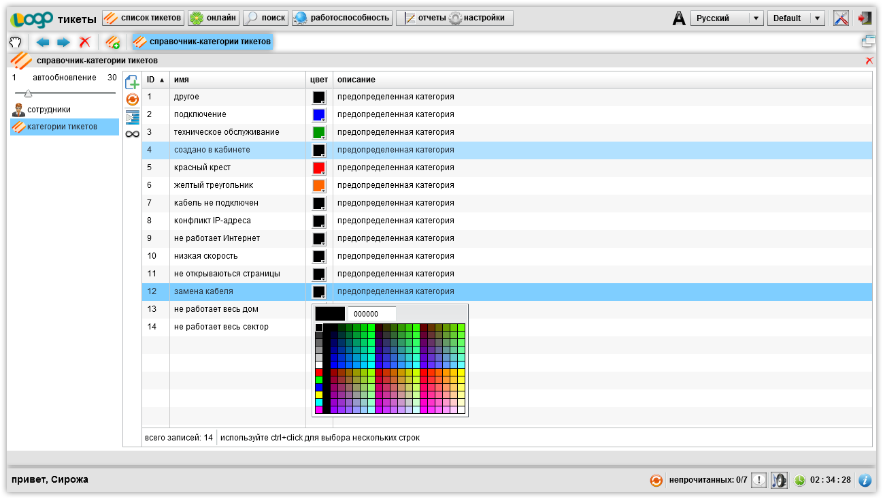Sort table by ID column header

(x=155, y=80)
